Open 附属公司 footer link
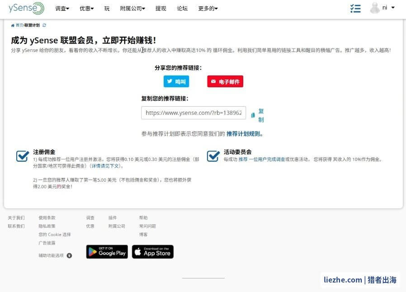Screen dimensions: 406x292 (x=117, y=226)
